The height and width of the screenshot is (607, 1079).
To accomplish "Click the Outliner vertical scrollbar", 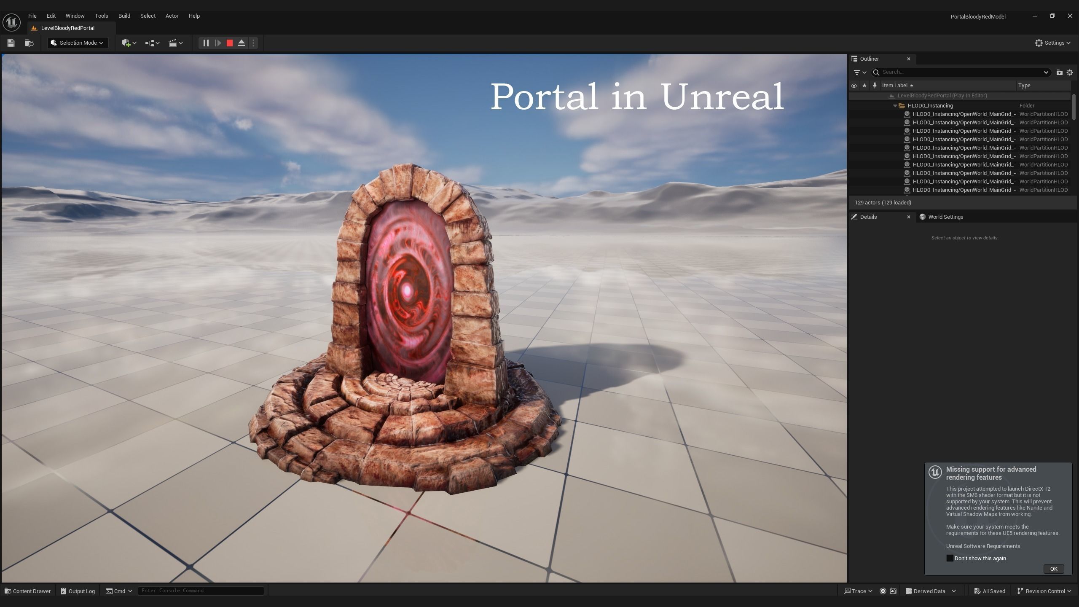I will [1074, 107].
